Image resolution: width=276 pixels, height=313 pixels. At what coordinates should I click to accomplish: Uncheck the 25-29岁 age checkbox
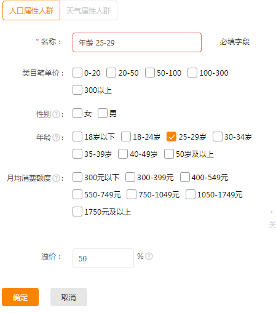172,137
